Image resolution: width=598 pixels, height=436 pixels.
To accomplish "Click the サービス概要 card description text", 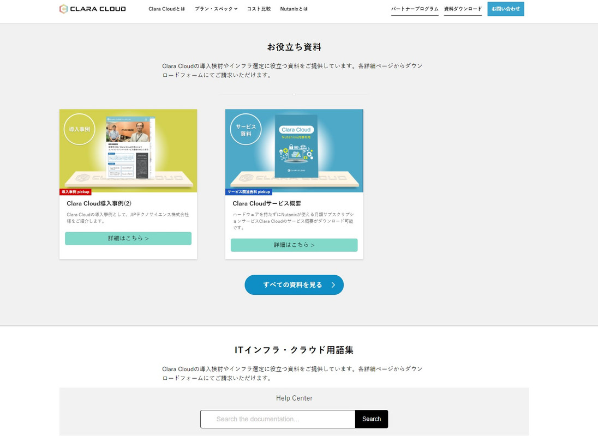I will [294, 221].
